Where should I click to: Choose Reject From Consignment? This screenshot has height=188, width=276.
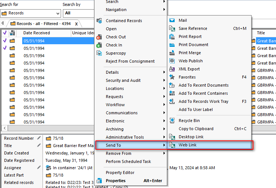click(131, 61)
